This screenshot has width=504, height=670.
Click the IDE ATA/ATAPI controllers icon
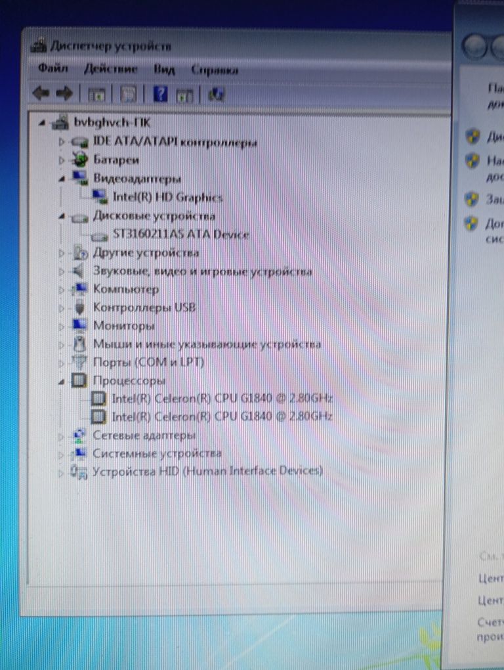pyautogui.click(x=80, y=142)
